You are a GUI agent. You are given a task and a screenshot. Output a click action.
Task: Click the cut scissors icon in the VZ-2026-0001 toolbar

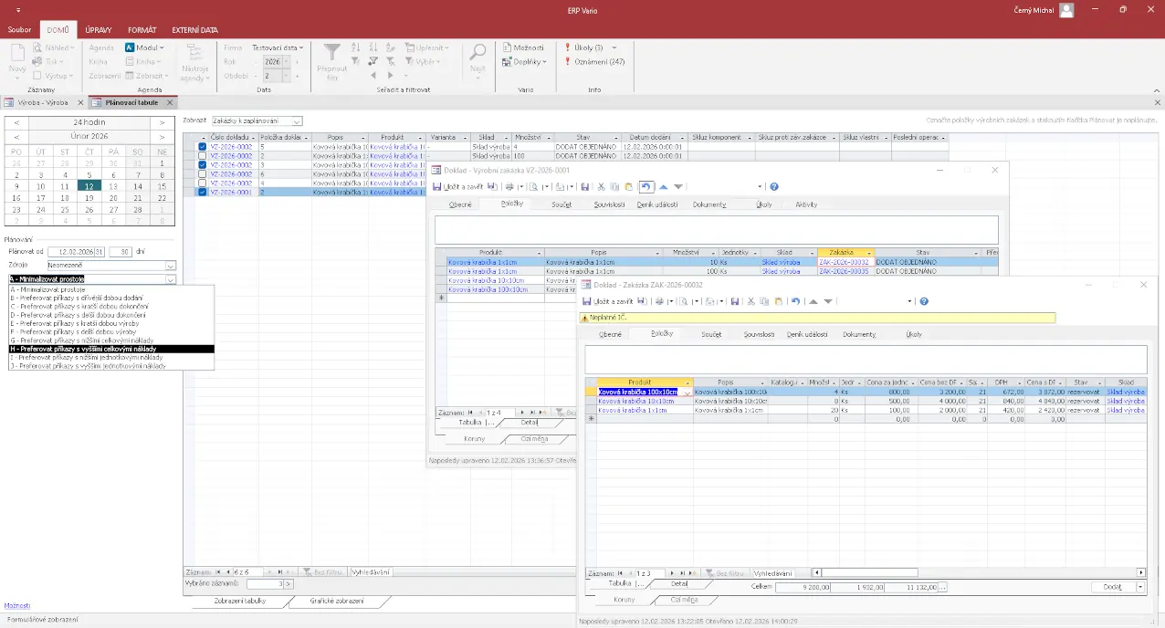[600, 186]
